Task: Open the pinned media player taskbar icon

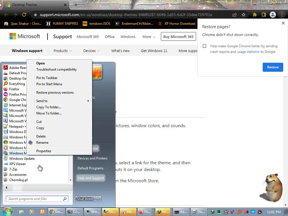Action: coord(32,212)
